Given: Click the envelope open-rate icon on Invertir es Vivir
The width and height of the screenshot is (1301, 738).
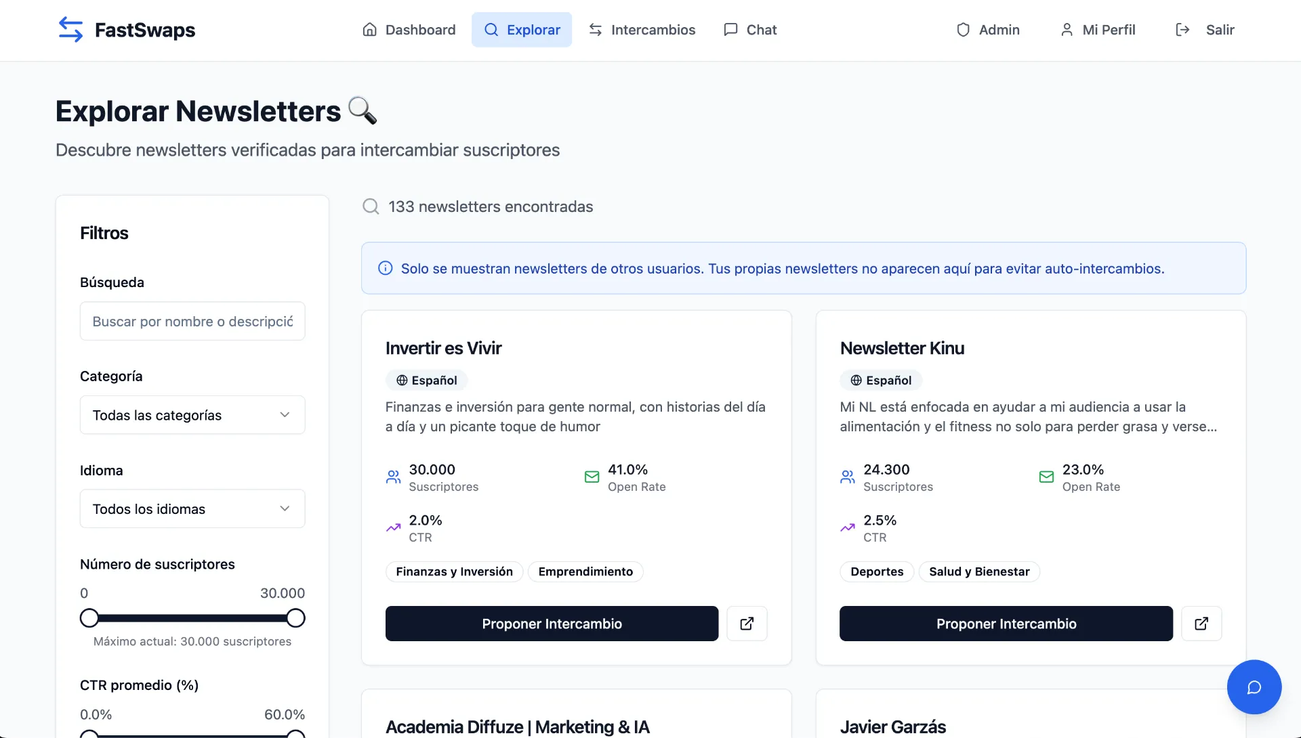Looking at the screenshot, I should pyautogui.click(x=592, y=477).
